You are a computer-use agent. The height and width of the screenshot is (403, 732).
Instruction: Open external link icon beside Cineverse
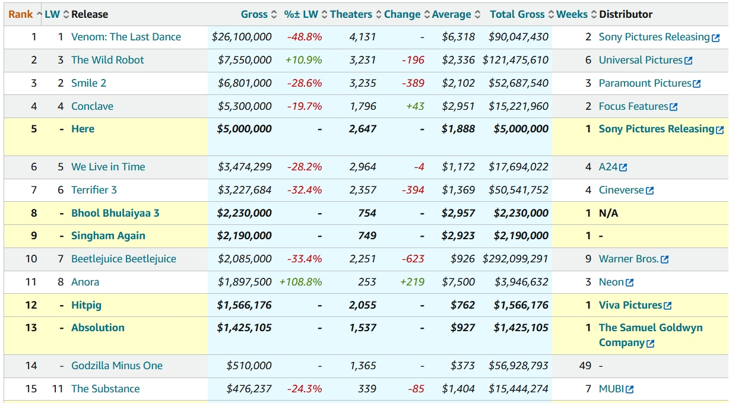[x=649, y=191]
